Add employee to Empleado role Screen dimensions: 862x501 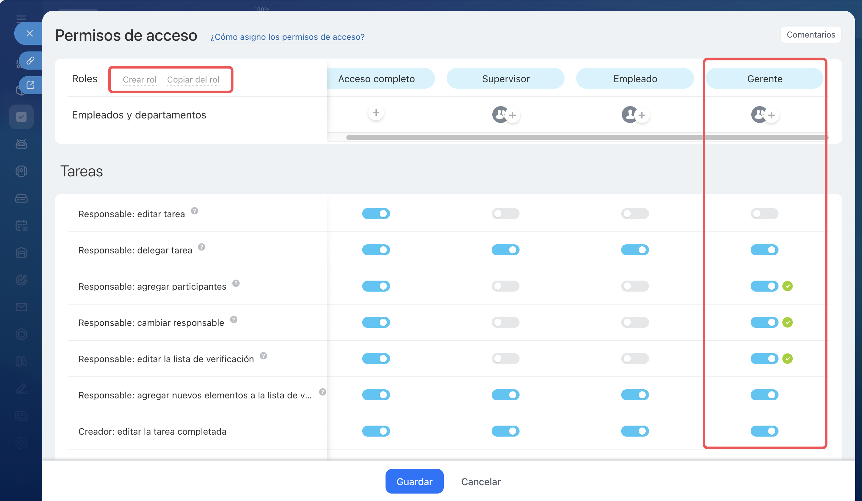[642, 115]
